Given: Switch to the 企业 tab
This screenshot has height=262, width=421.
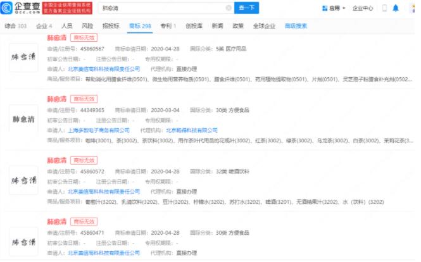Looking at the screenshot, I should (x=44, y=26).
